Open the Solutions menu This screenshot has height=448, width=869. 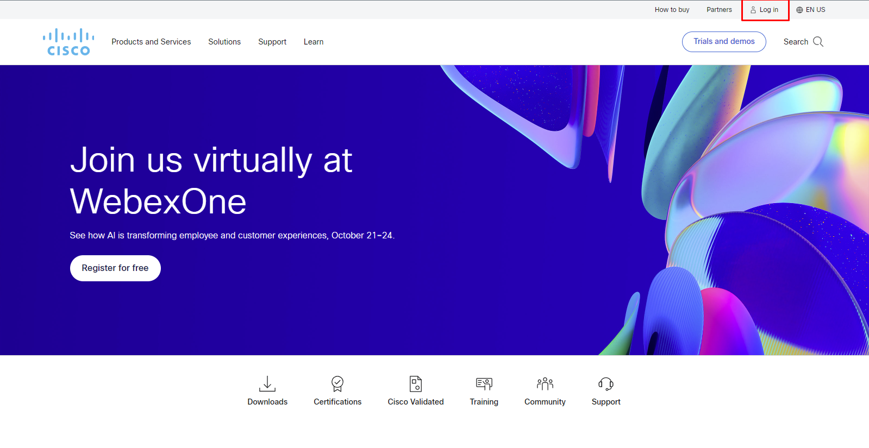[x=224, y=42]
